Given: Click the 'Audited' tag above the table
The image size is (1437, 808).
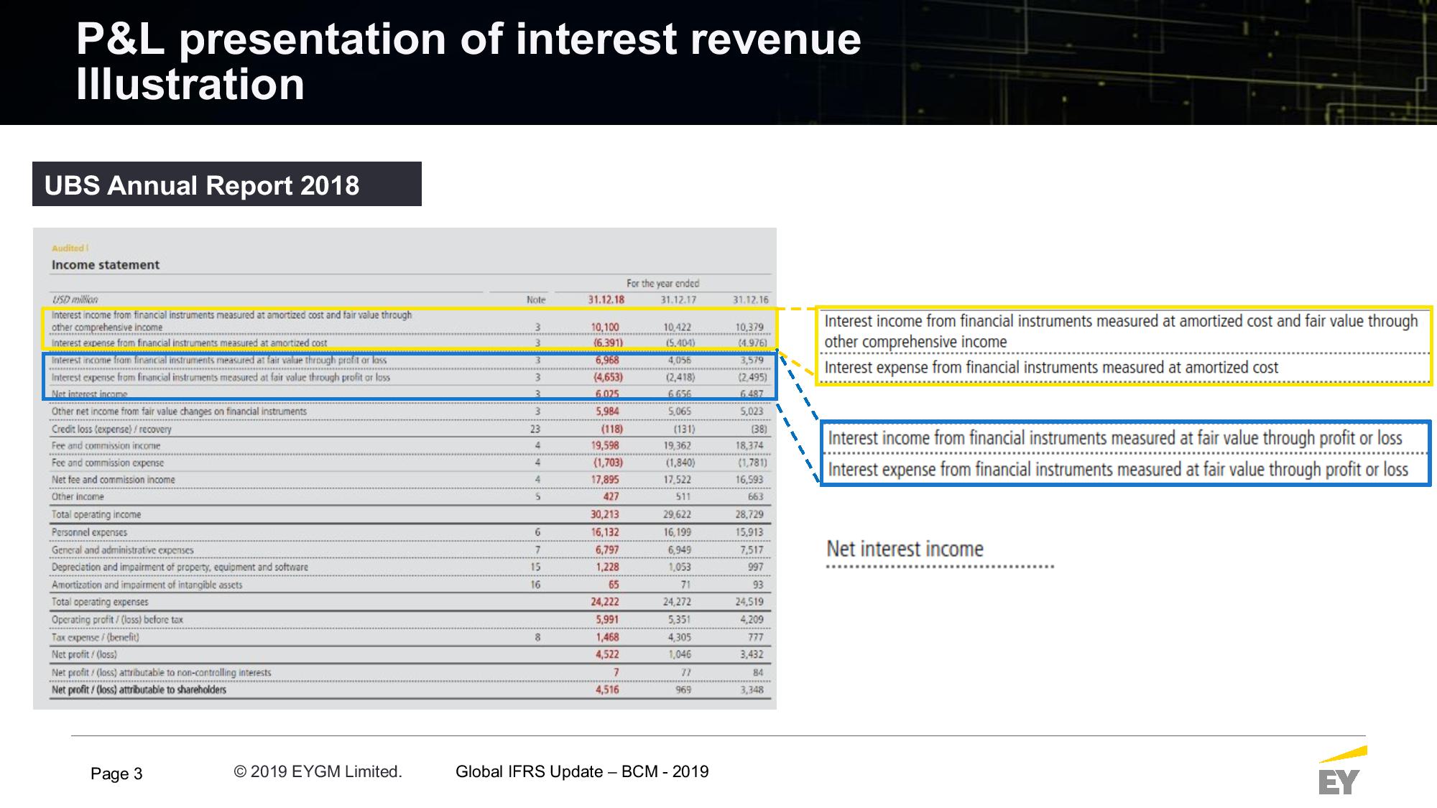Looking at the screenshot, I should click(x=70, y=249).
